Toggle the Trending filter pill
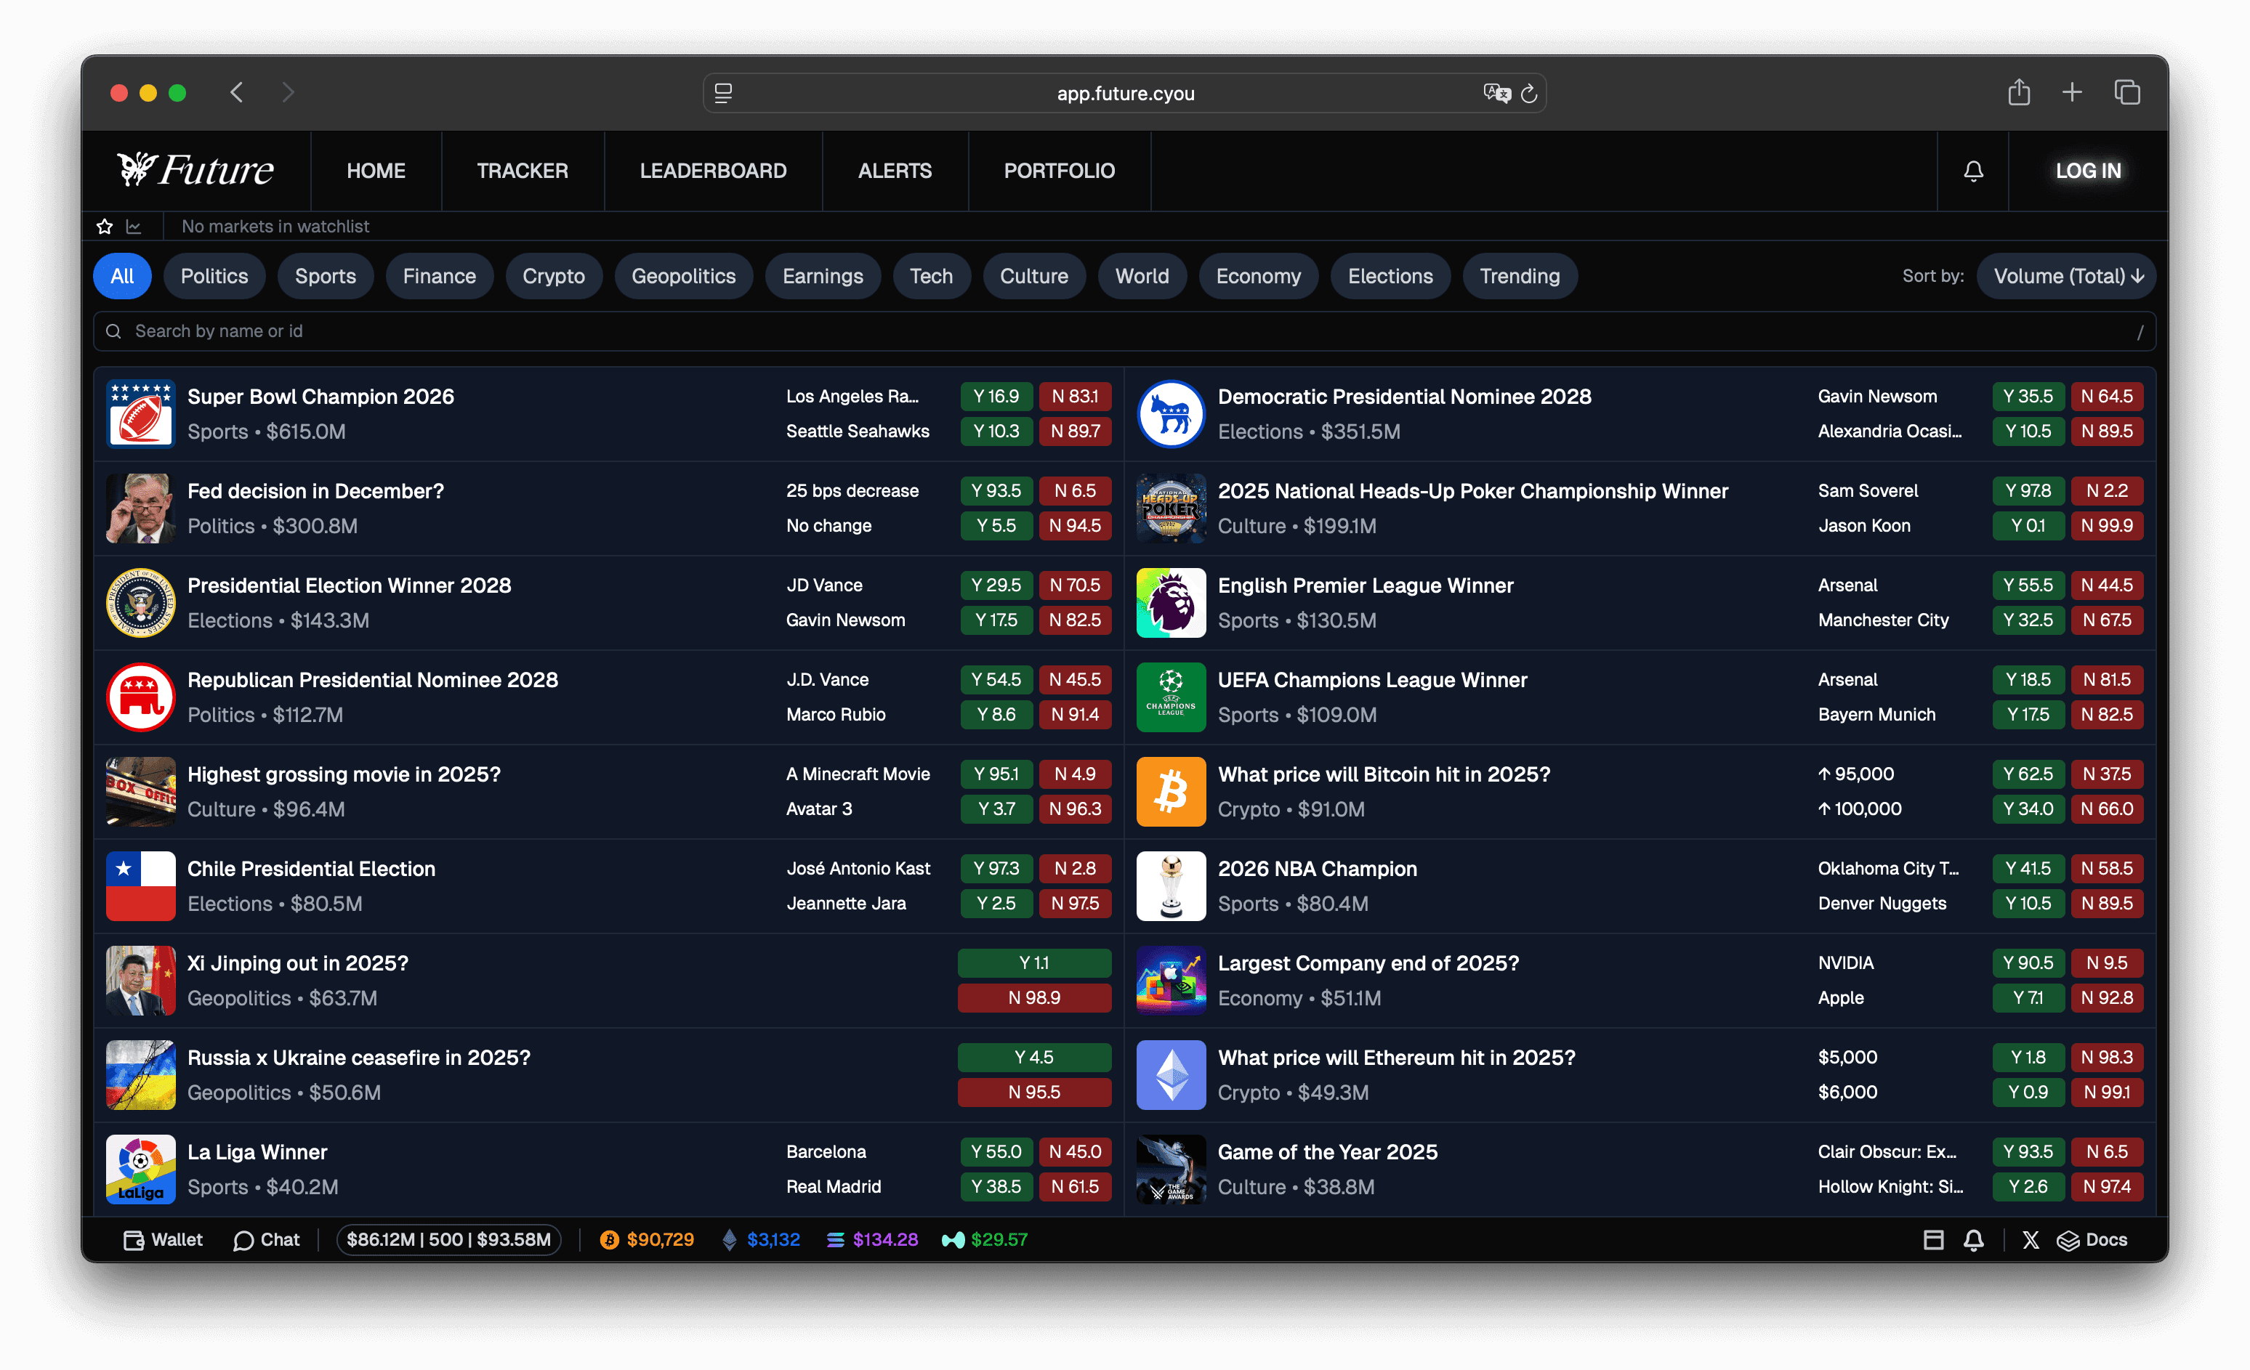Image resolution: width=2250 pixels, height=1370 pixels. tap(1520, 275)
